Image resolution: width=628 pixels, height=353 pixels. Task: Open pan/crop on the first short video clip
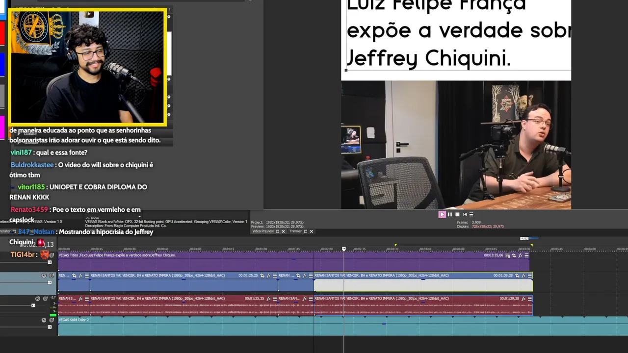[74, 276]
